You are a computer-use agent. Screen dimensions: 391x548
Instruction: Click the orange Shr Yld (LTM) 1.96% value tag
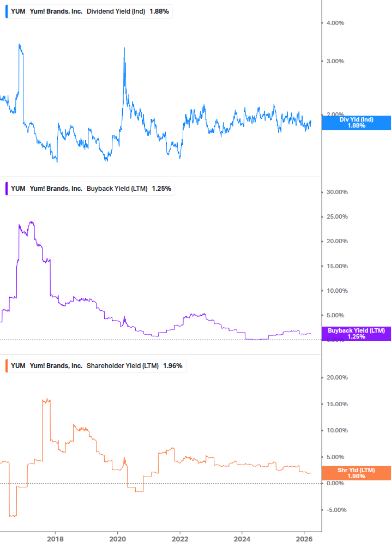[357, 473]
